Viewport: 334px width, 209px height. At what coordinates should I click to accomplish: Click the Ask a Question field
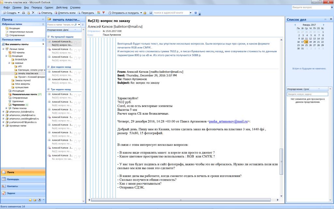(x=311, y=7)
